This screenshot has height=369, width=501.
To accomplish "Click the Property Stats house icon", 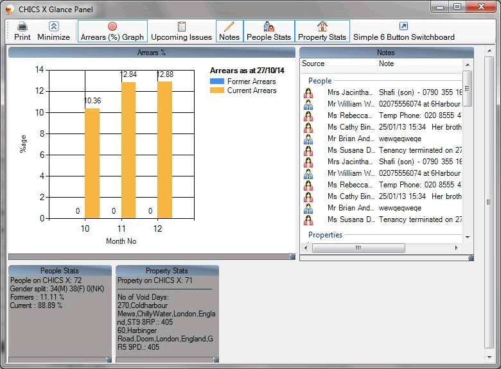I will (x=322, y=26).
